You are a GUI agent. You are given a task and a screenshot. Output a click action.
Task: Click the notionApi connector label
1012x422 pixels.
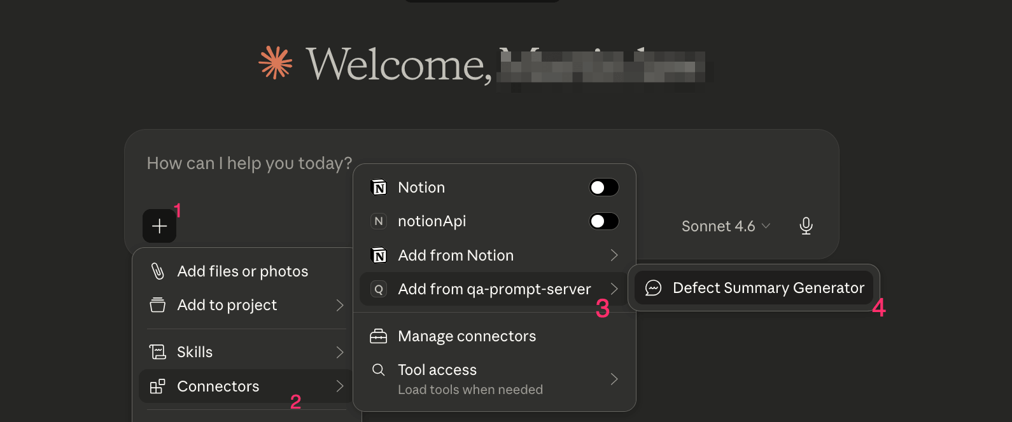pos(432,221)
